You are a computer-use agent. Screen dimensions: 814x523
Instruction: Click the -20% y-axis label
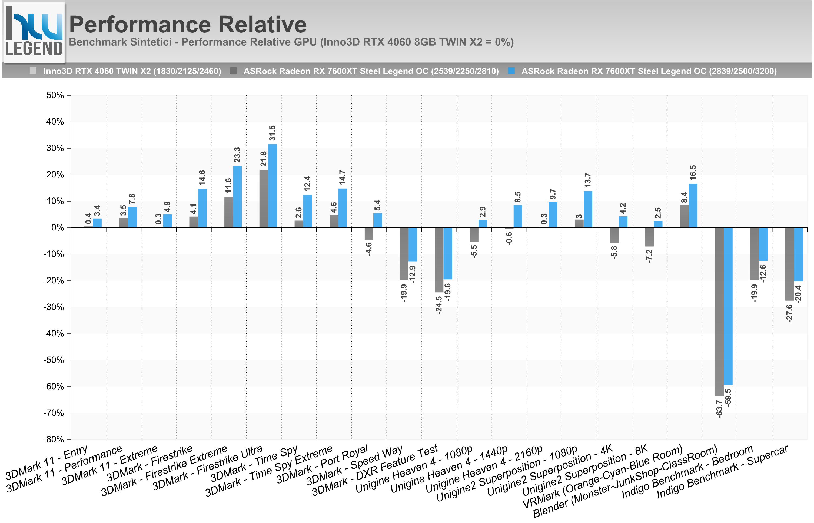click(x=53, y=280)
